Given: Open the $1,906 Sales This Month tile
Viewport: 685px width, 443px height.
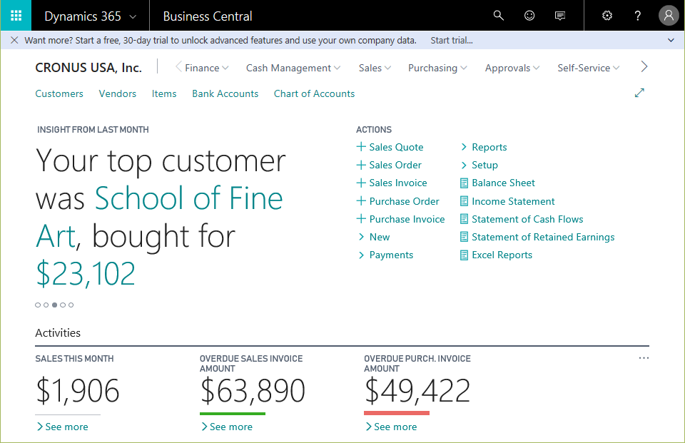Looking at the screenshot, I should tap(77, 390).
